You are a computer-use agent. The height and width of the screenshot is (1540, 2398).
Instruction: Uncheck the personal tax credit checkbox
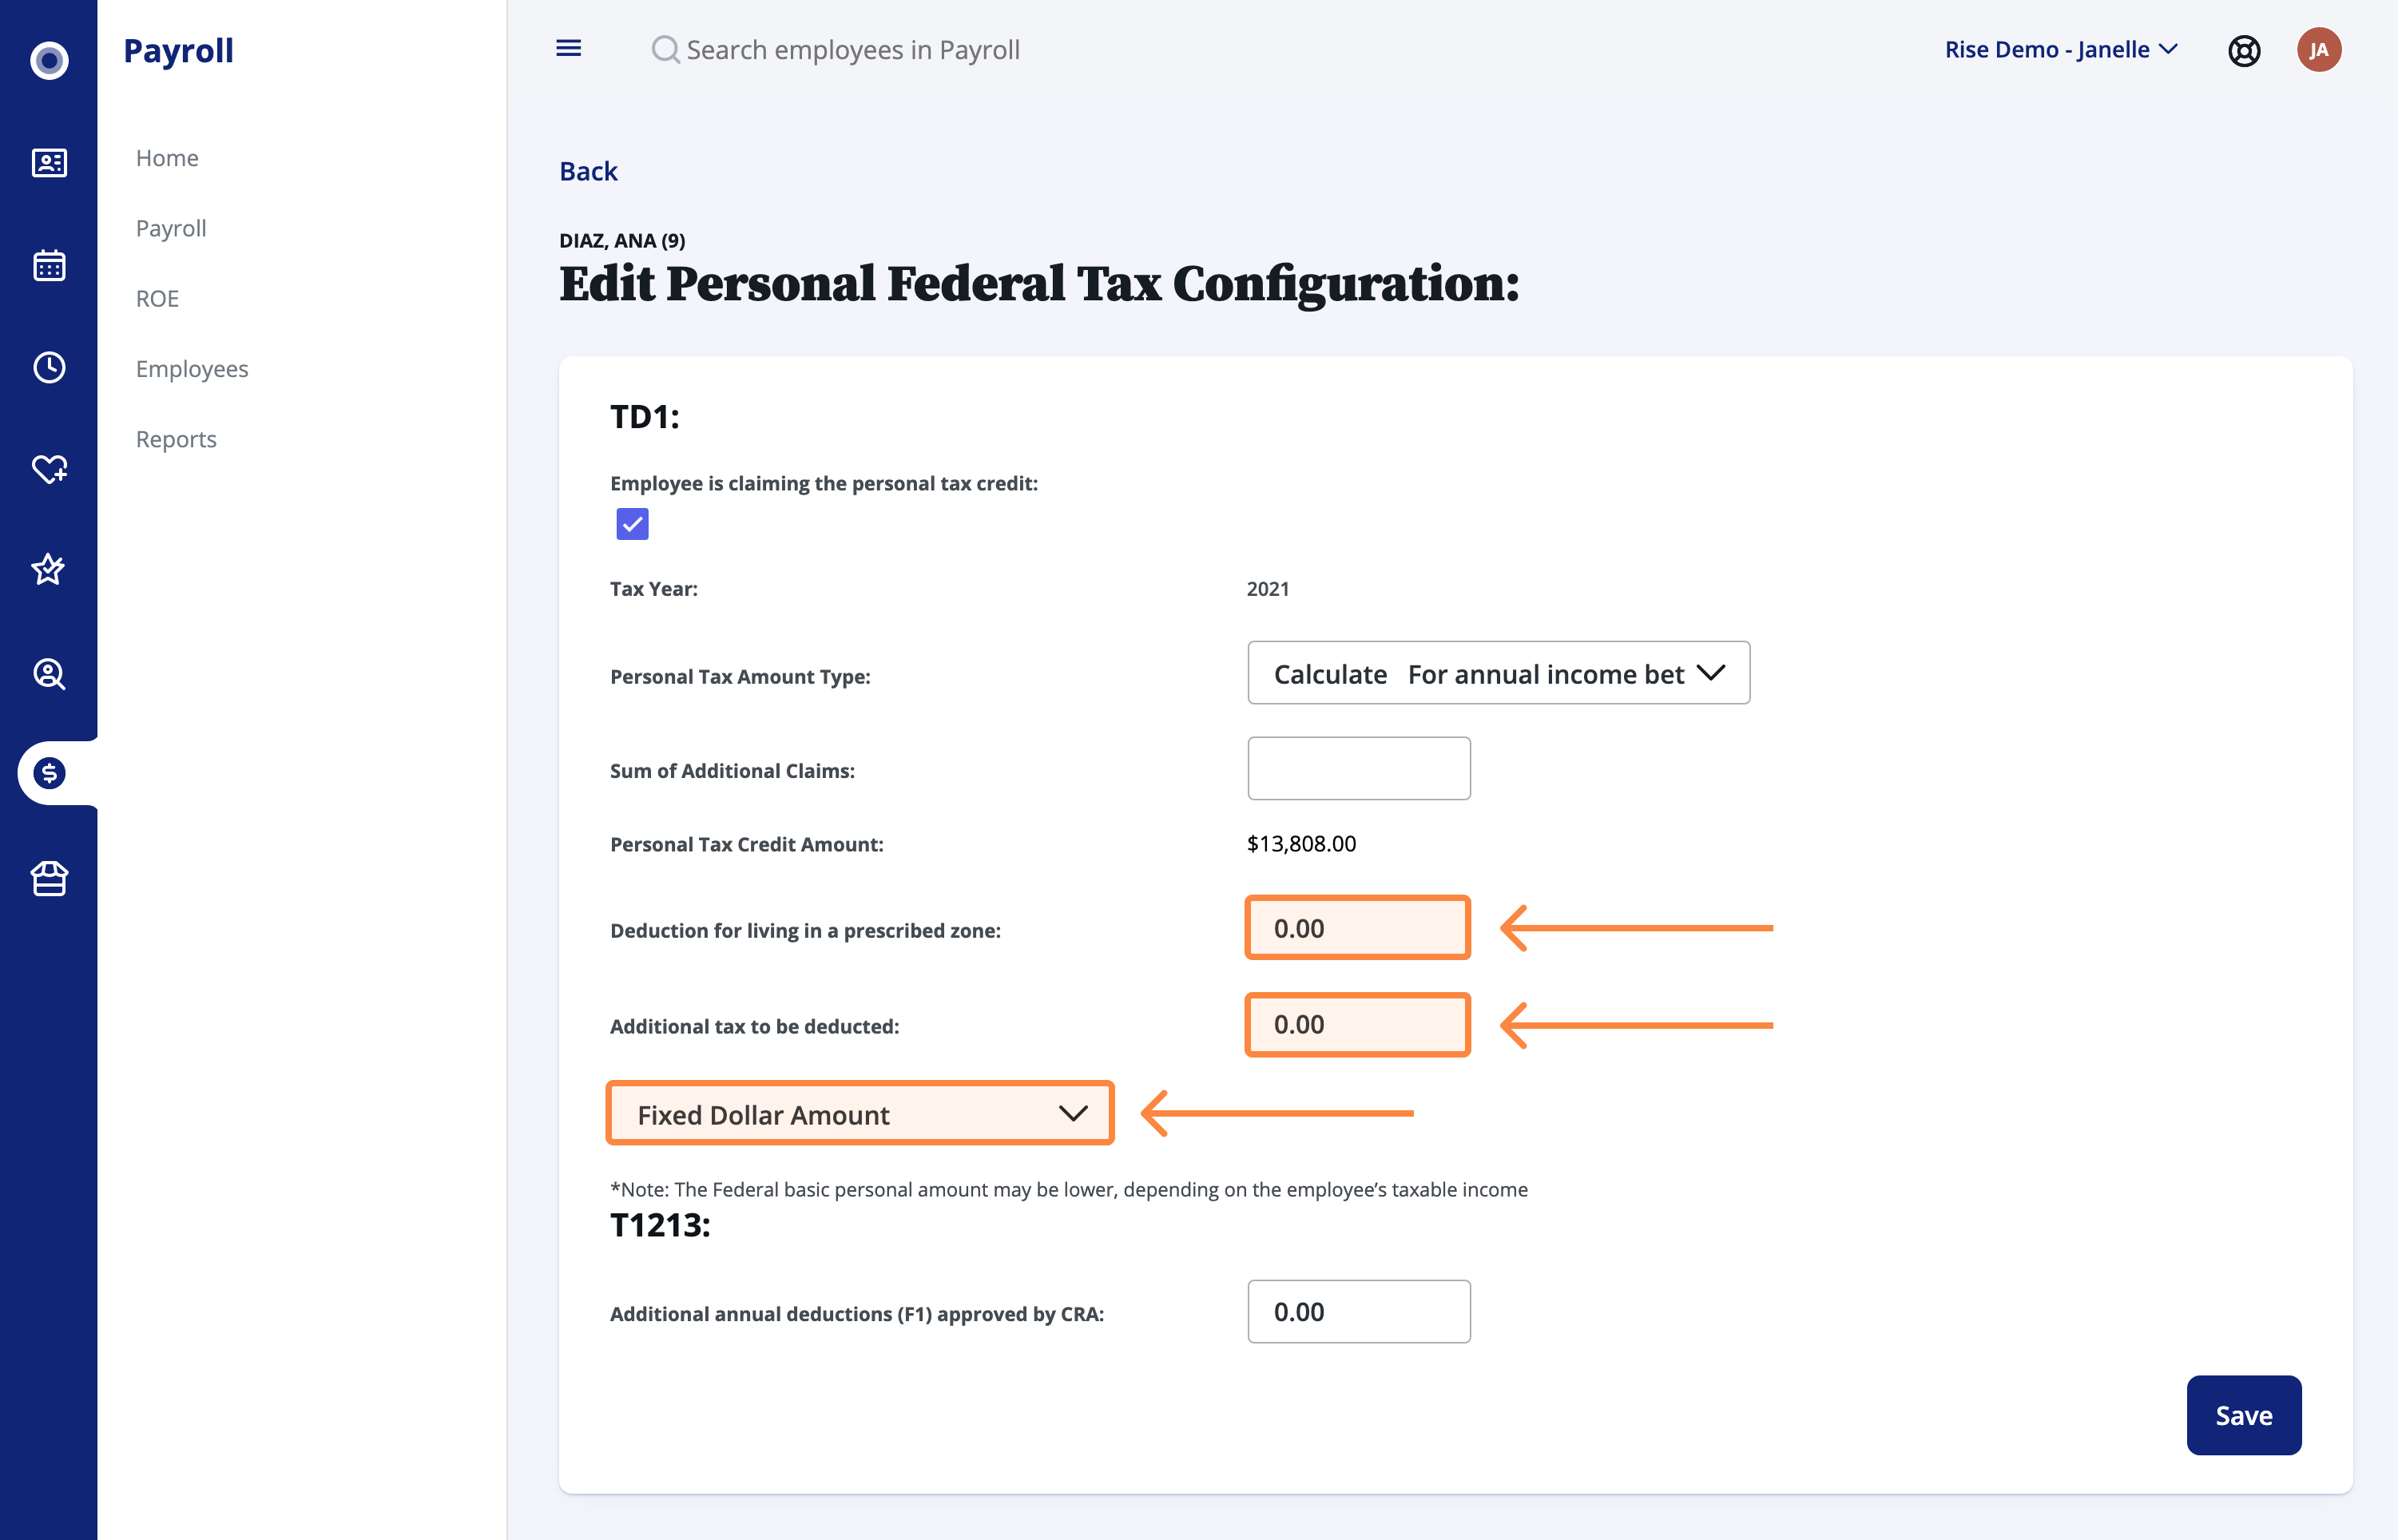[632, 524]
